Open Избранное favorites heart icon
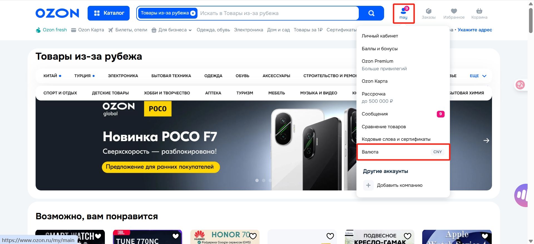 coord(454,13)
